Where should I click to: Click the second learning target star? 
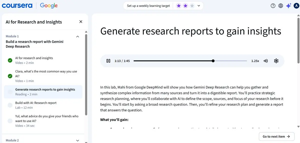tap(185, 6)
